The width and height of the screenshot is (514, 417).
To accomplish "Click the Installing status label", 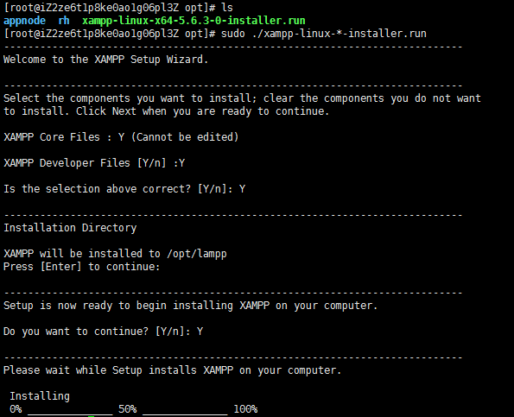I will 40,396.
